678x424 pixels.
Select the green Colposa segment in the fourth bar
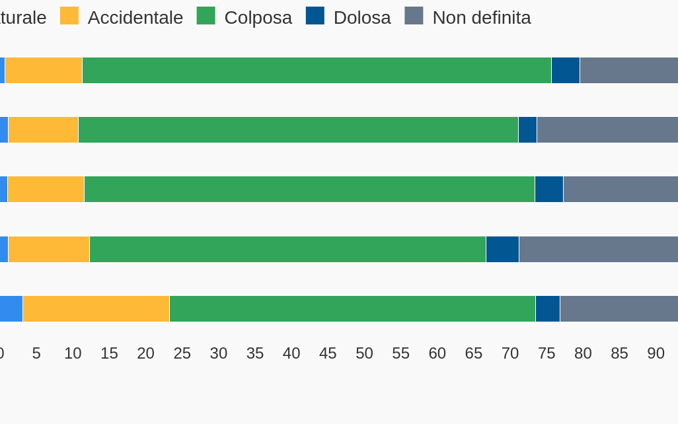(x=287, y=250)
